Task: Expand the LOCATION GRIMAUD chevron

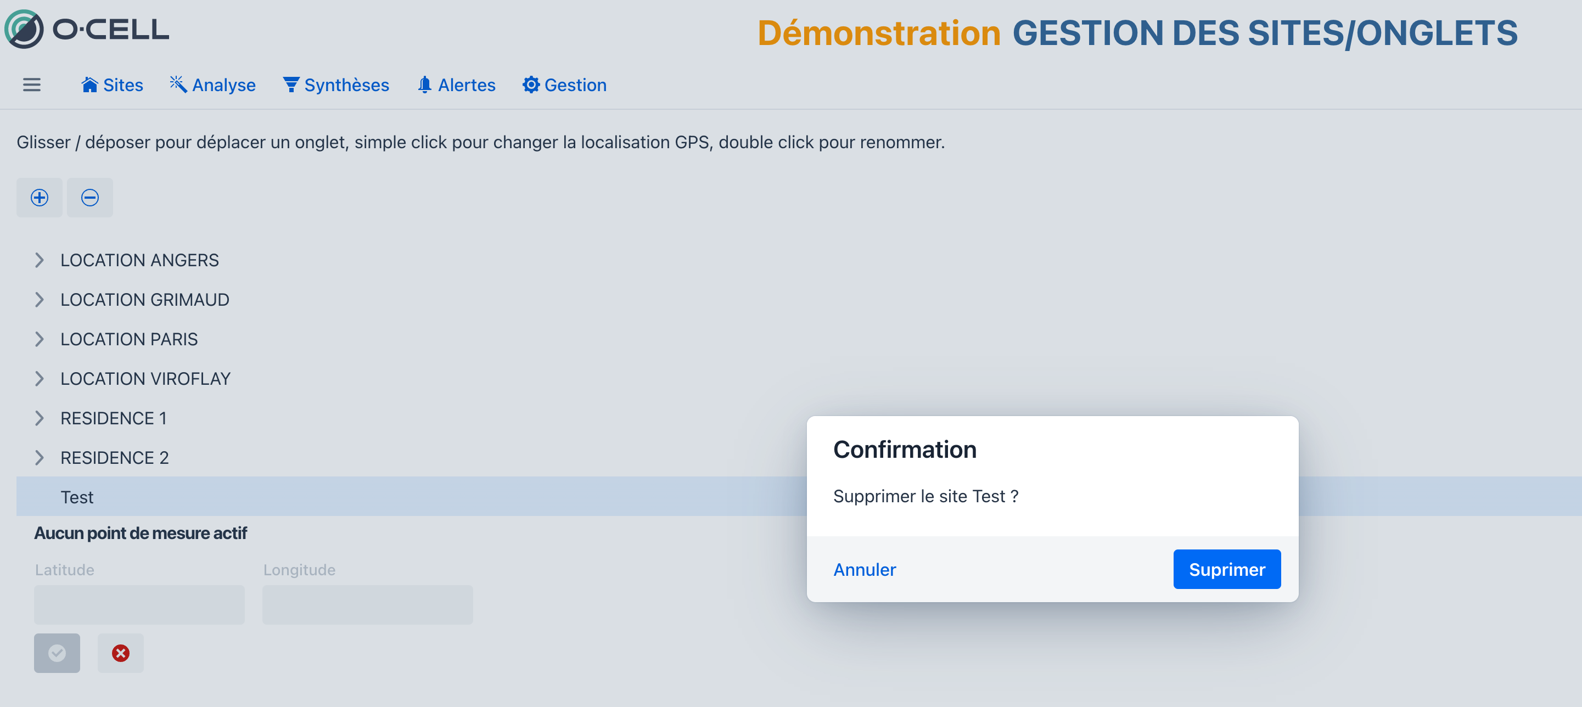Action: click(x=40, y=299)
